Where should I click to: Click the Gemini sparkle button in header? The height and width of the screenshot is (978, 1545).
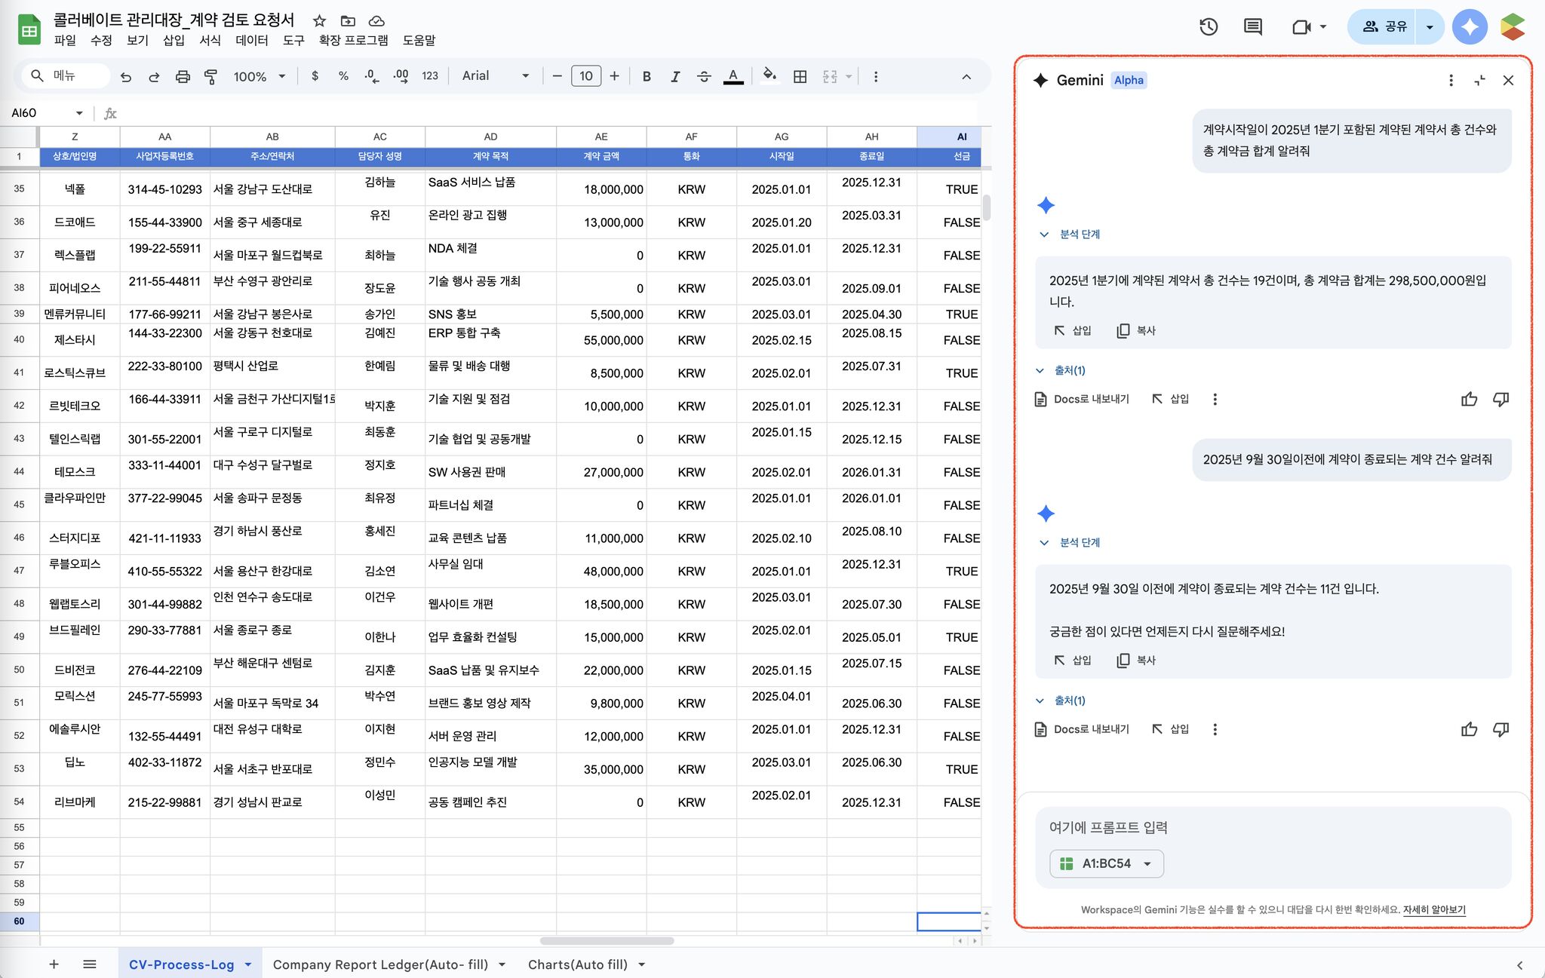1469,27
